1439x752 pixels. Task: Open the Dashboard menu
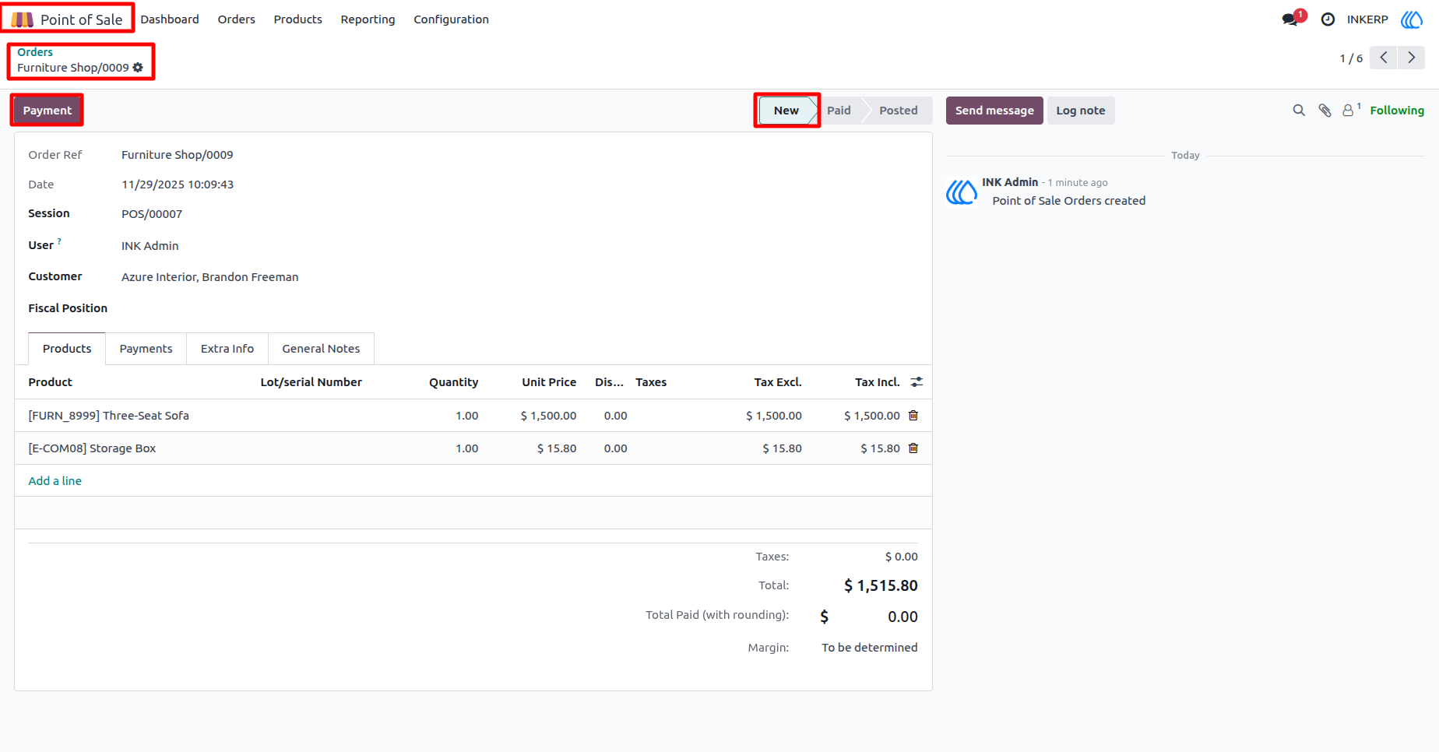pyautogui.click(x=170, y=19)
